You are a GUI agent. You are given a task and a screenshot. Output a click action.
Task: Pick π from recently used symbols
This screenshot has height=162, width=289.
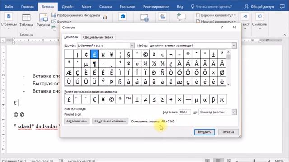(x=222, y=99)
